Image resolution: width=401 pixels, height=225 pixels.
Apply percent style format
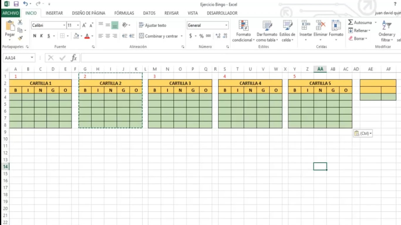pyautogui.click(x=201, y=36)
